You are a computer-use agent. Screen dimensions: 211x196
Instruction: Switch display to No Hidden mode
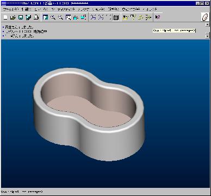(x=108, y=17)
